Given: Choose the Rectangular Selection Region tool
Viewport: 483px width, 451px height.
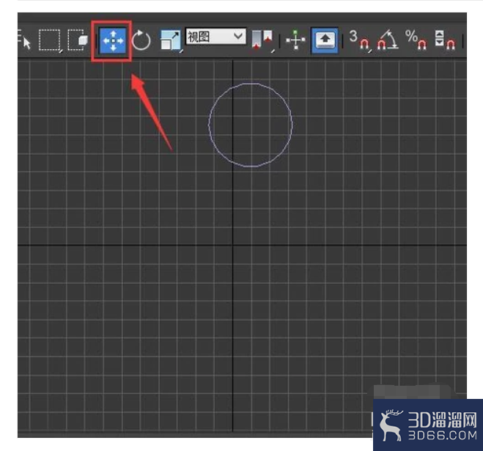Looking at the screenshot, I should [51, 40].
